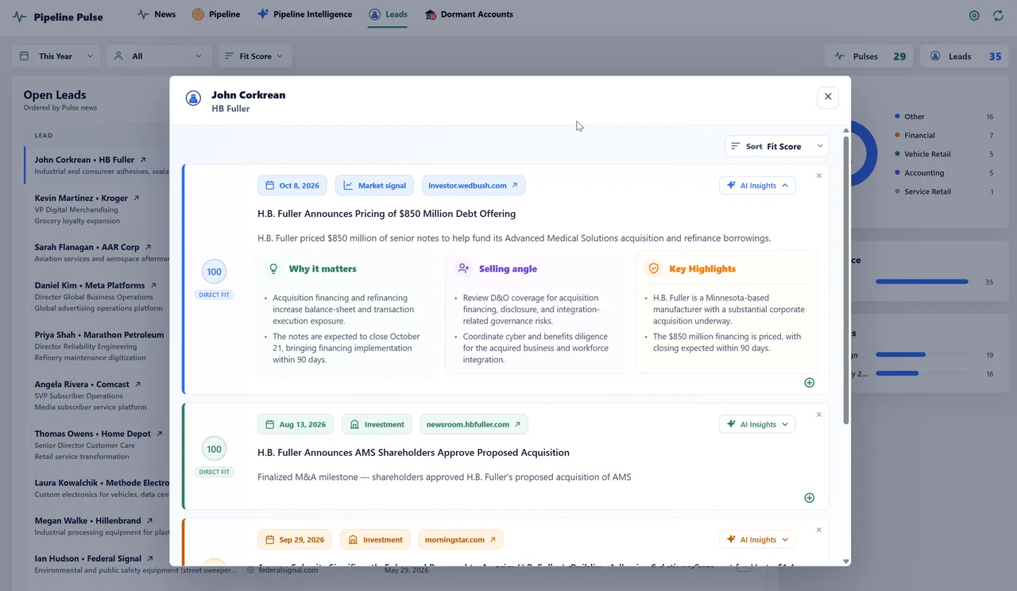Click the 100 fit score on AMS card

[214, 449]
